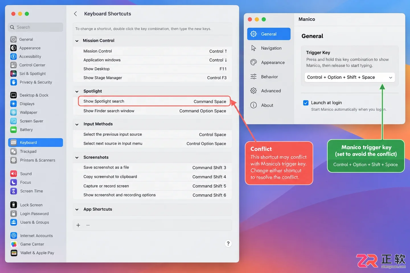Select the Capture or record screen row
The width and height of the screenshot is (410, 273).
pyautogui.click(x=153, y=186)
